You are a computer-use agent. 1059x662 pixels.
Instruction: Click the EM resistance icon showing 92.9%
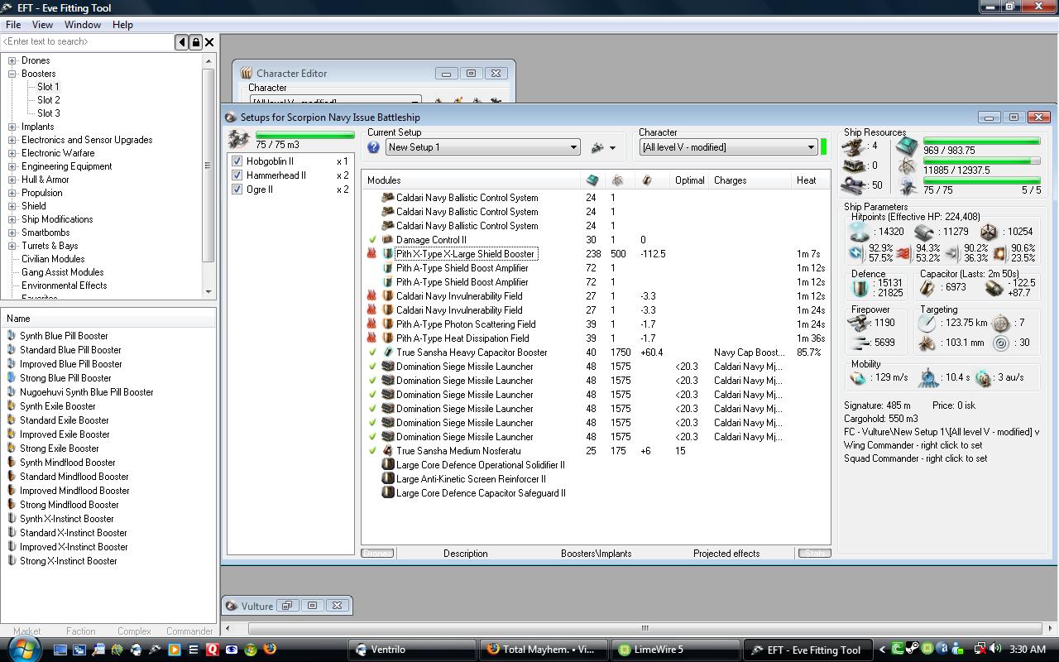(857, 253)
